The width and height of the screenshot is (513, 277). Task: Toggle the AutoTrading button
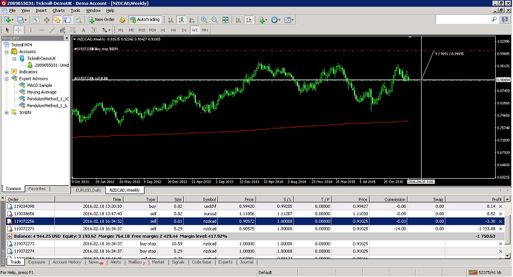[x=145, y=20]
